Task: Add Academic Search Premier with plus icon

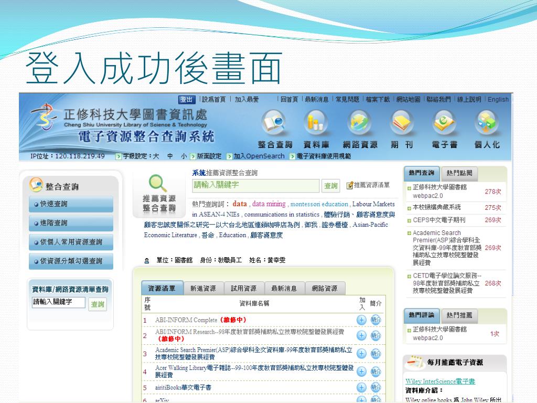Action: click(x=361, y=354)
